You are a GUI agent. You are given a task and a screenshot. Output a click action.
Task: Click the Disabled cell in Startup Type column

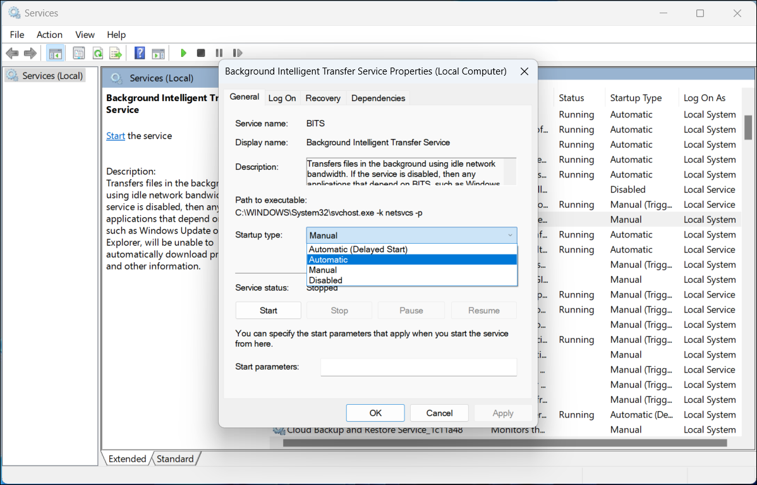point(627,189)
